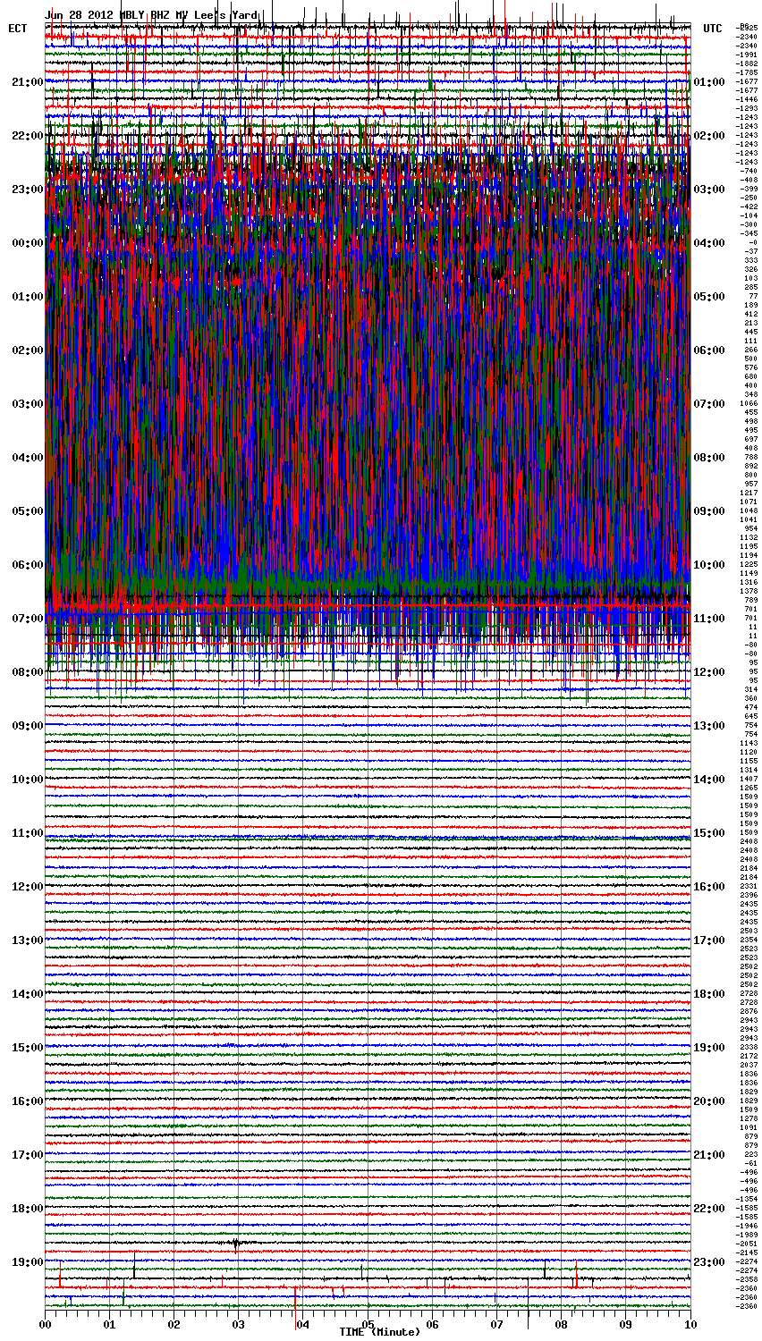Image resolution: width=762 pixels, height=1341 pixels.
Task: Select the 10:00 label on ECT axis
Action: 27,780
